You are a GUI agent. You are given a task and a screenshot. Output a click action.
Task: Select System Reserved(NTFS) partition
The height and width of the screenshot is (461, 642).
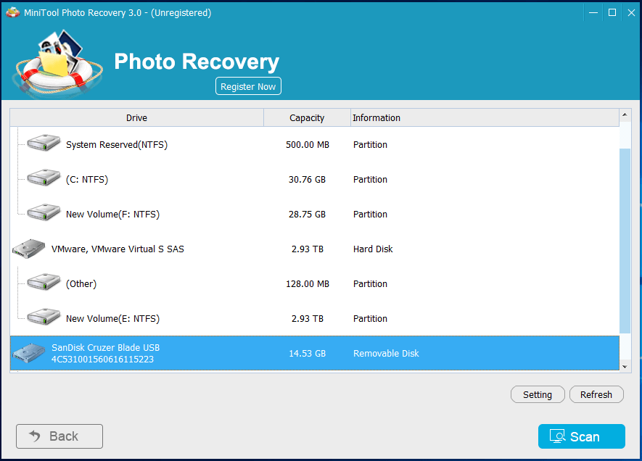[314, 145]
